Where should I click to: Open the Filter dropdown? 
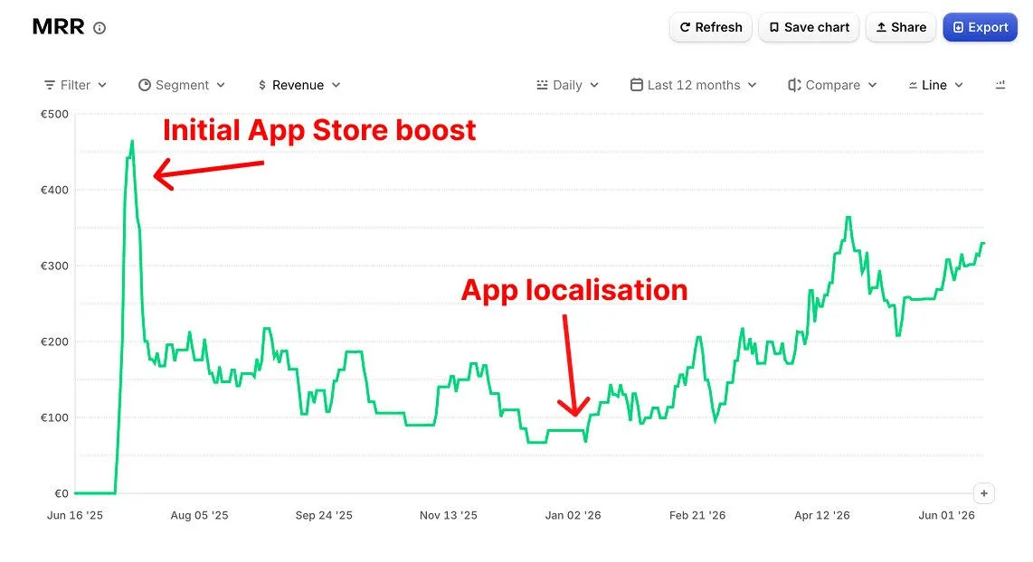point(75,85)
